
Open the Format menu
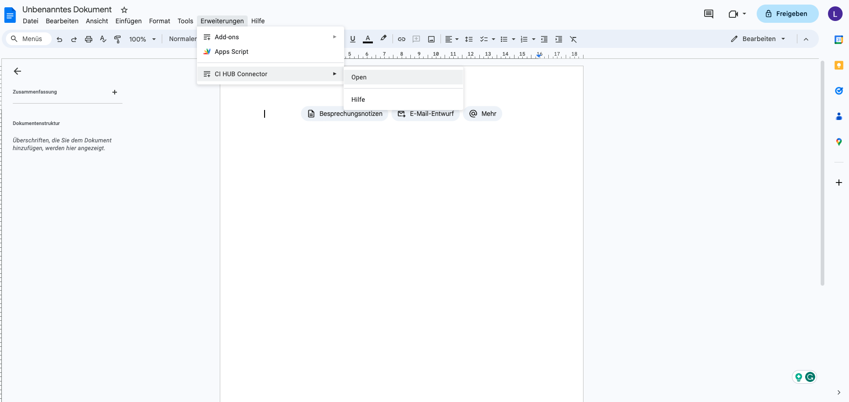point(159,21)
